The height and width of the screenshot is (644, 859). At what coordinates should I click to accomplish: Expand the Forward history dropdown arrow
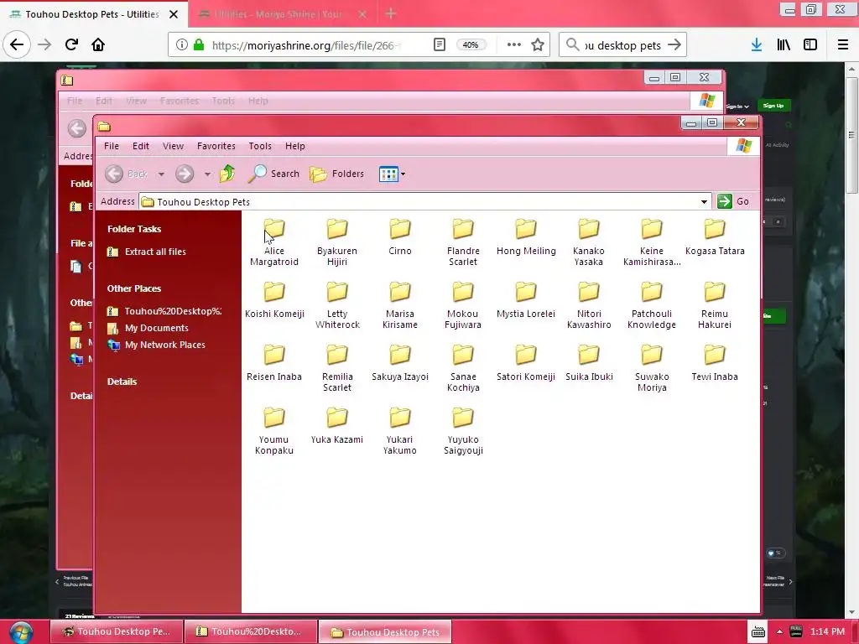[x=207, y=174]
